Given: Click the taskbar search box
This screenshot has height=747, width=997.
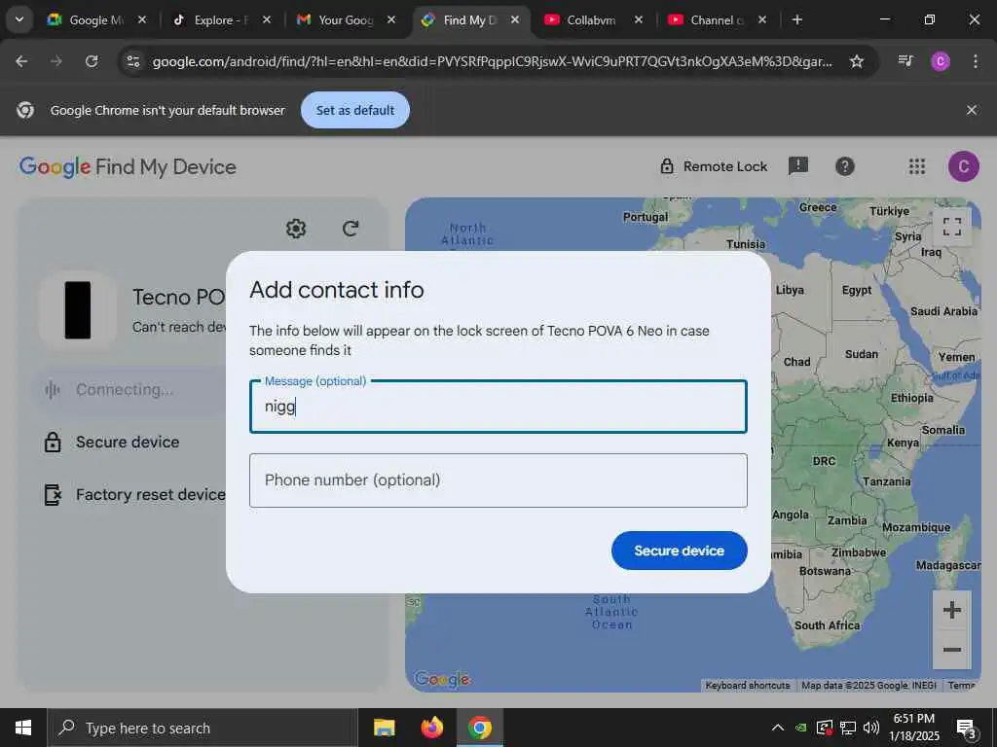Looking at the screenshot, I should [203, 728].
